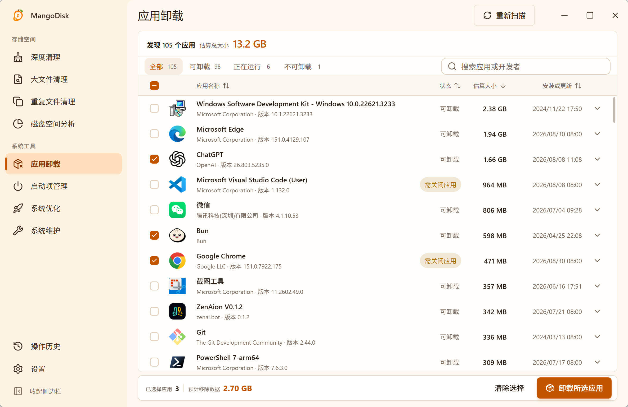Screen dimensions: 628x407
Task: Switch to the 全部 105 tab
Action: (x=163, y=67)
